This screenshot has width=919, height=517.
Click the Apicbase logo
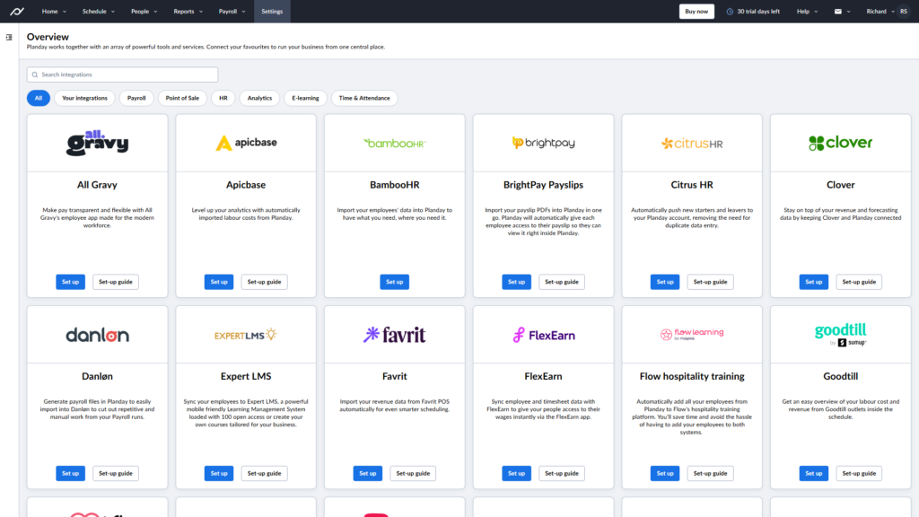point(246,143)
